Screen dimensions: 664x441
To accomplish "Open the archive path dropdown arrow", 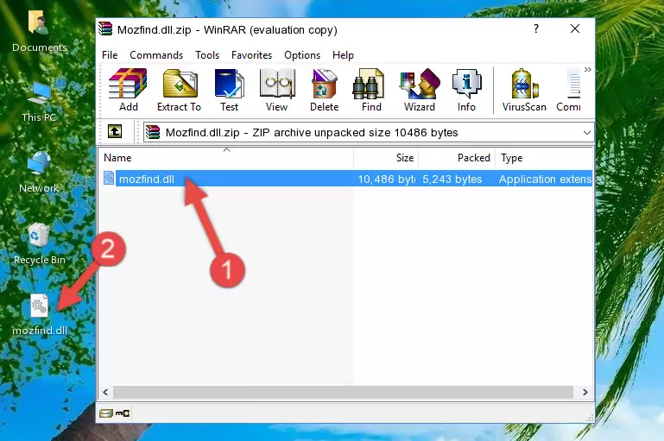I will [x=587, y=133].
